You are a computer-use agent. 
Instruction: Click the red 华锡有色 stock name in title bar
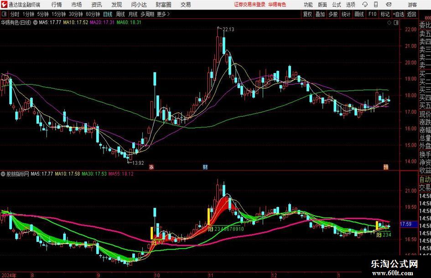click(x=277, y=5)
